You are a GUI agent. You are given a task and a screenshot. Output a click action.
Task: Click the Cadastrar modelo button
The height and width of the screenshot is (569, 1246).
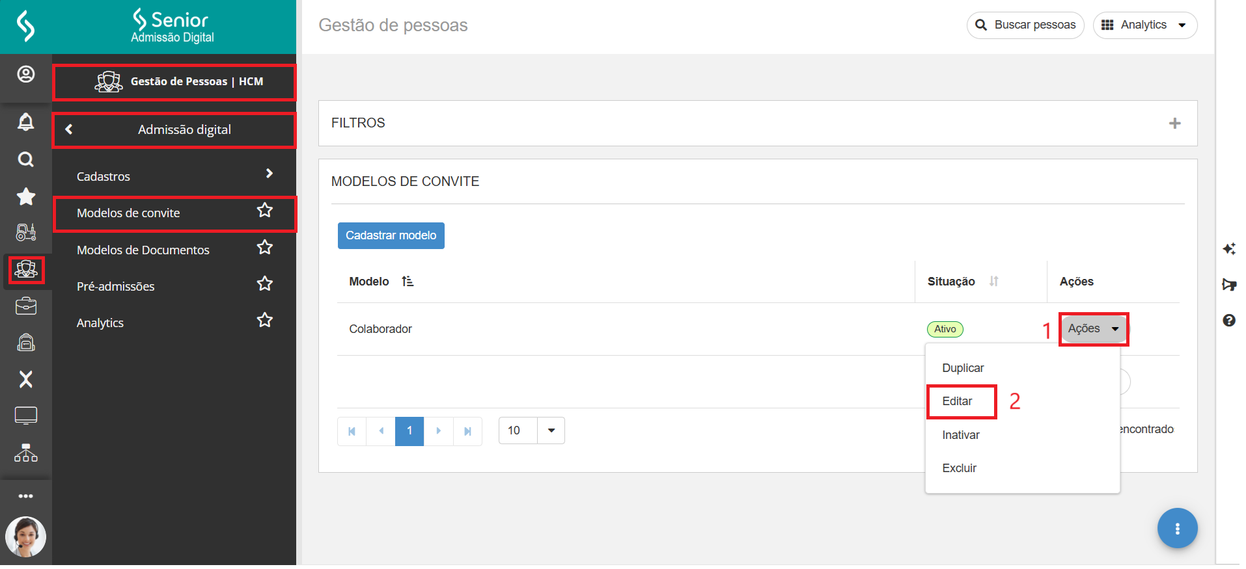(x=391, y=235)
